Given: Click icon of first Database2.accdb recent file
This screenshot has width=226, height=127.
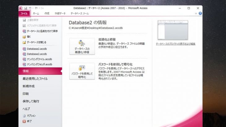Looking at the screenshot, I should (24, 49).
